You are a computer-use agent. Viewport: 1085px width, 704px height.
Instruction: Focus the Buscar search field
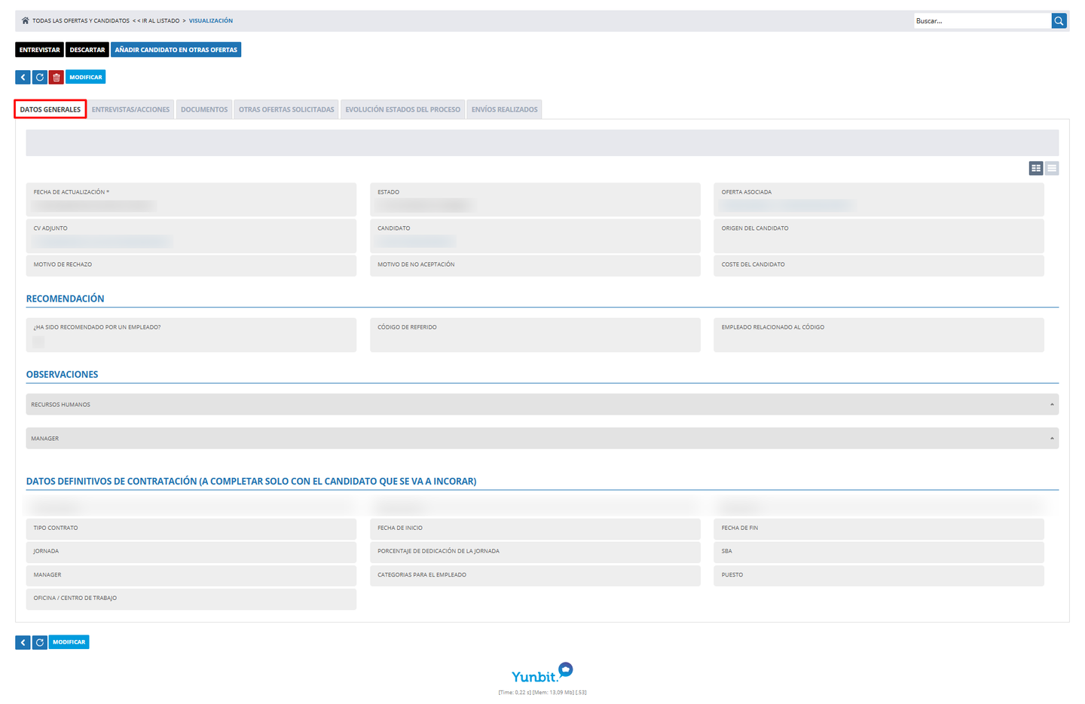[983, 21]
